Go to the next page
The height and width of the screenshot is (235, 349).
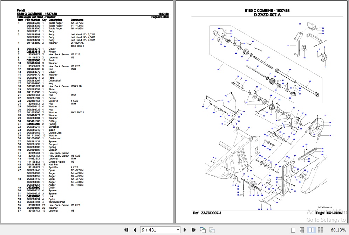[185, 230]
